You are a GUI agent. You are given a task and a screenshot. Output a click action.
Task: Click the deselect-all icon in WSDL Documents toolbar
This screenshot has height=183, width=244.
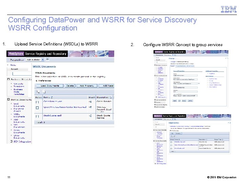44,92
